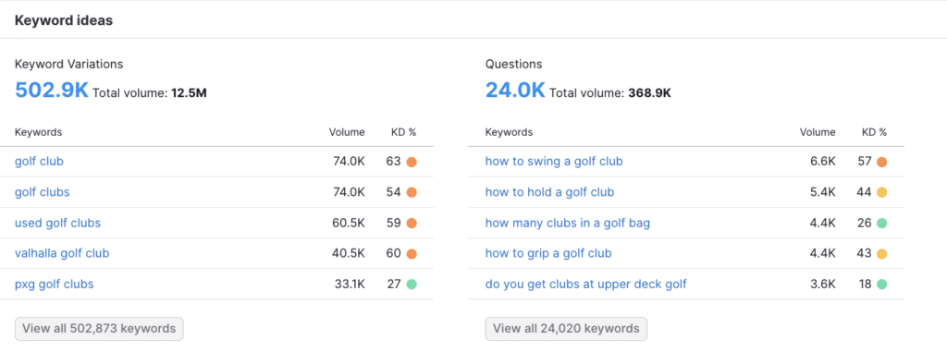The width and height of the screenshot is (947, 364).
Task: Click the 502.9K Keyword Variations count
Action: pos(52,90)
